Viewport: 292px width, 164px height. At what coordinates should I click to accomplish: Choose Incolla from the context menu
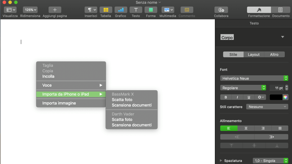[48, 76]
